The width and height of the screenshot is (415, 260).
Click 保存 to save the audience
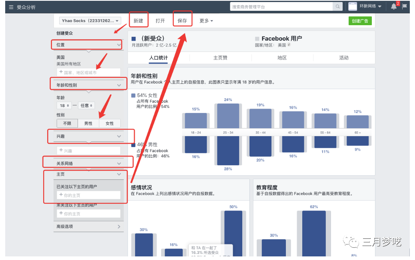coord(182,21)
